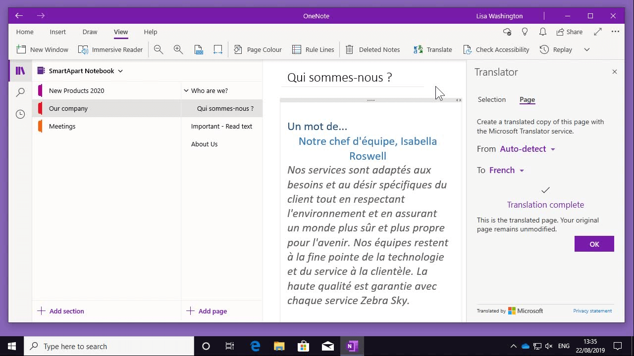
Task: Click the Page Width zoom icon
Action: (x=217, y=49)
